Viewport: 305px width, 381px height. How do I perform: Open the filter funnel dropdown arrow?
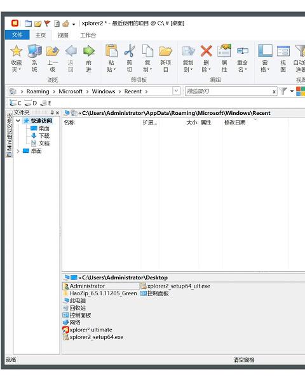click(x=292, y=91)
